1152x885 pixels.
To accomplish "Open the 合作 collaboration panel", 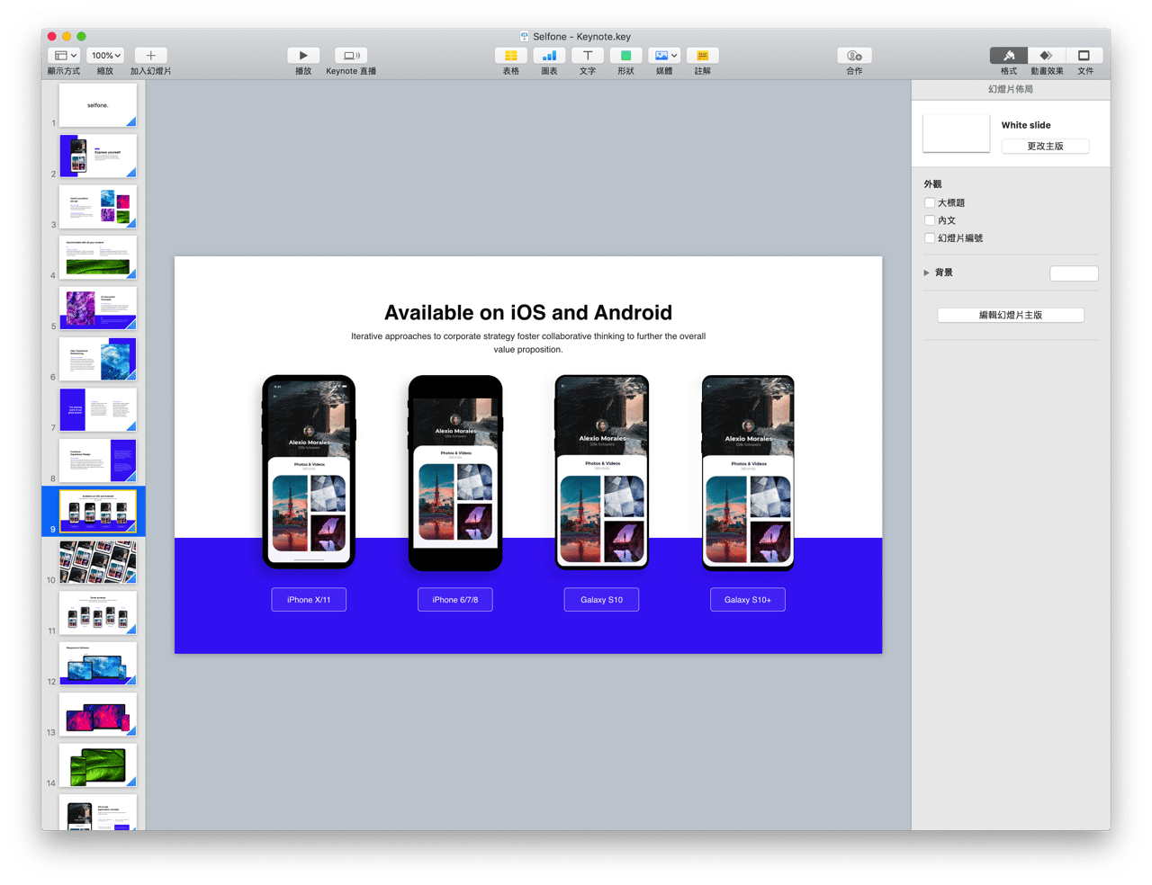I will [x=853, y=56].
